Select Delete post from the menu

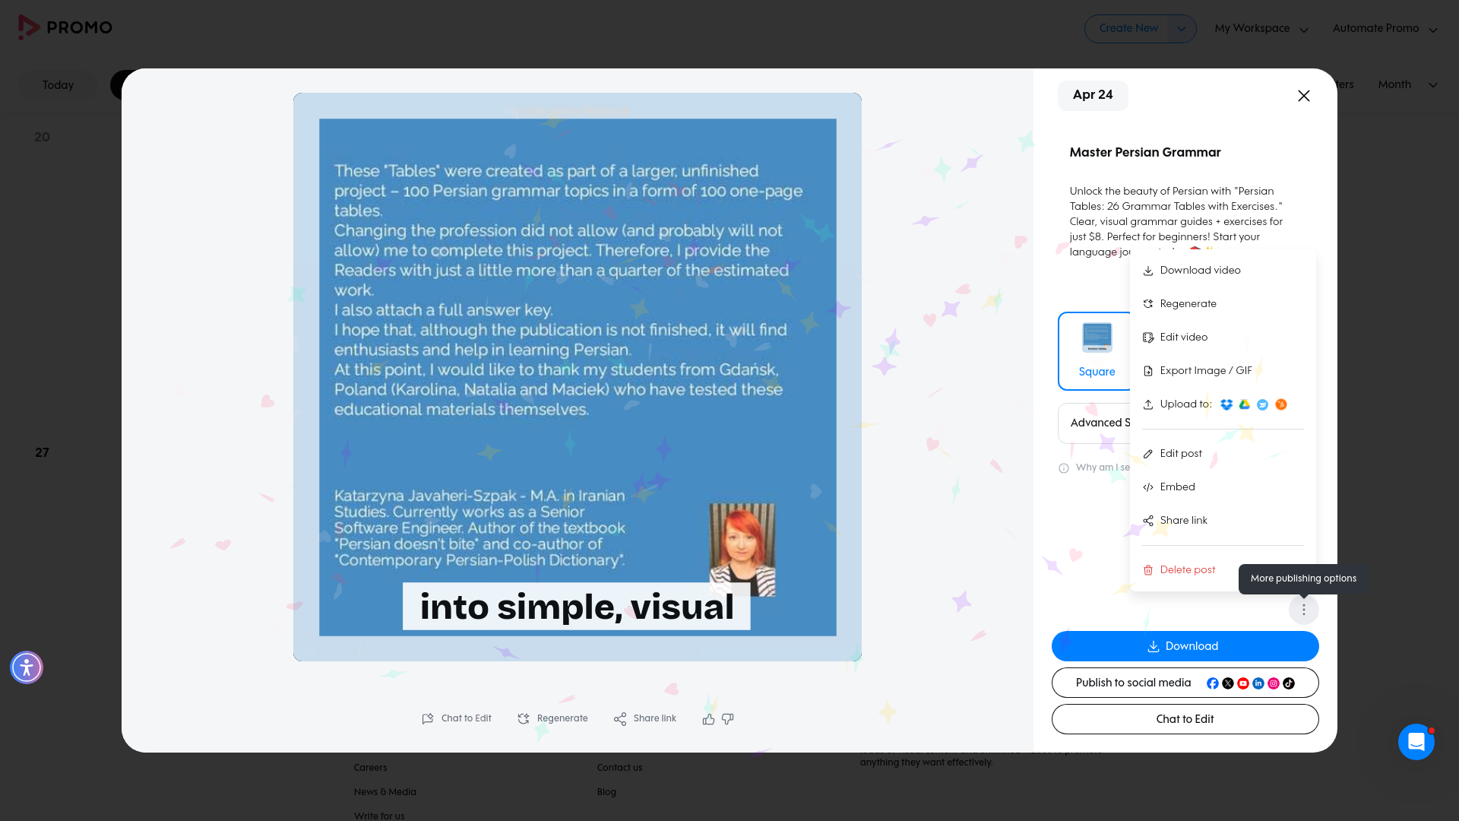point(1188,570)
